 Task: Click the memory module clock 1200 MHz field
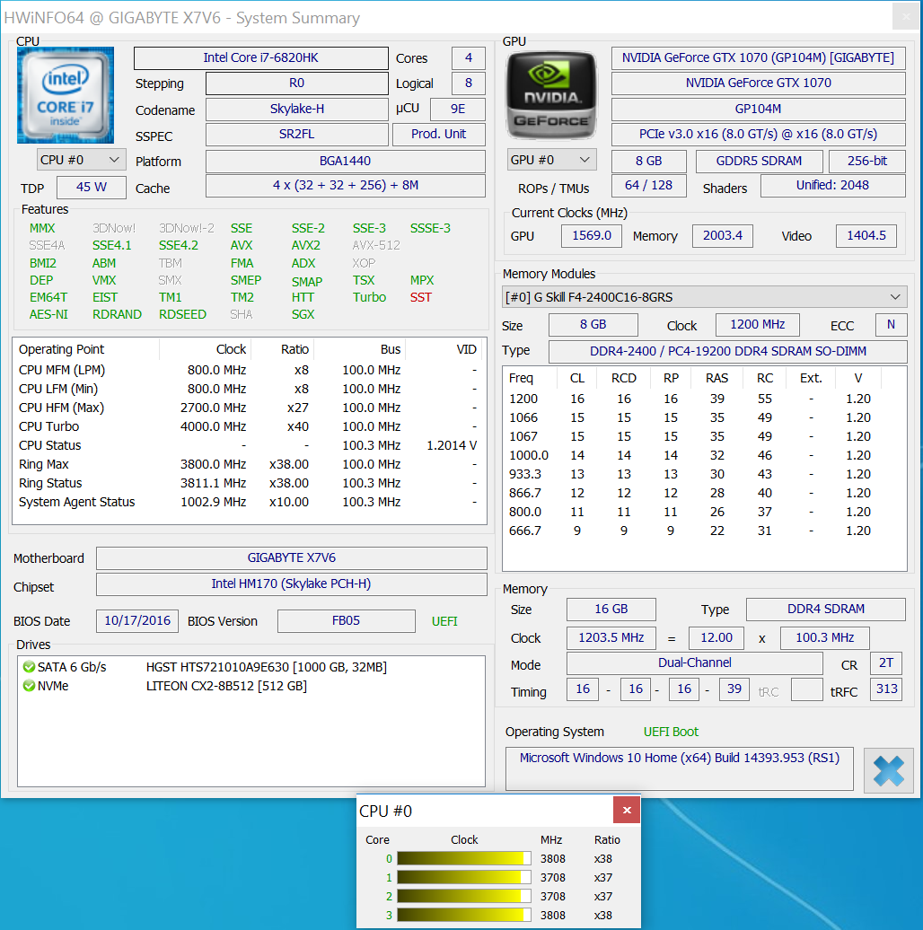[758, 325]
